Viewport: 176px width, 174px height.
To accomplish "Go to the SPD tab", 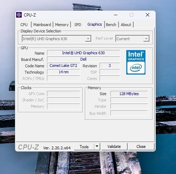I will [x=78, y=25].
